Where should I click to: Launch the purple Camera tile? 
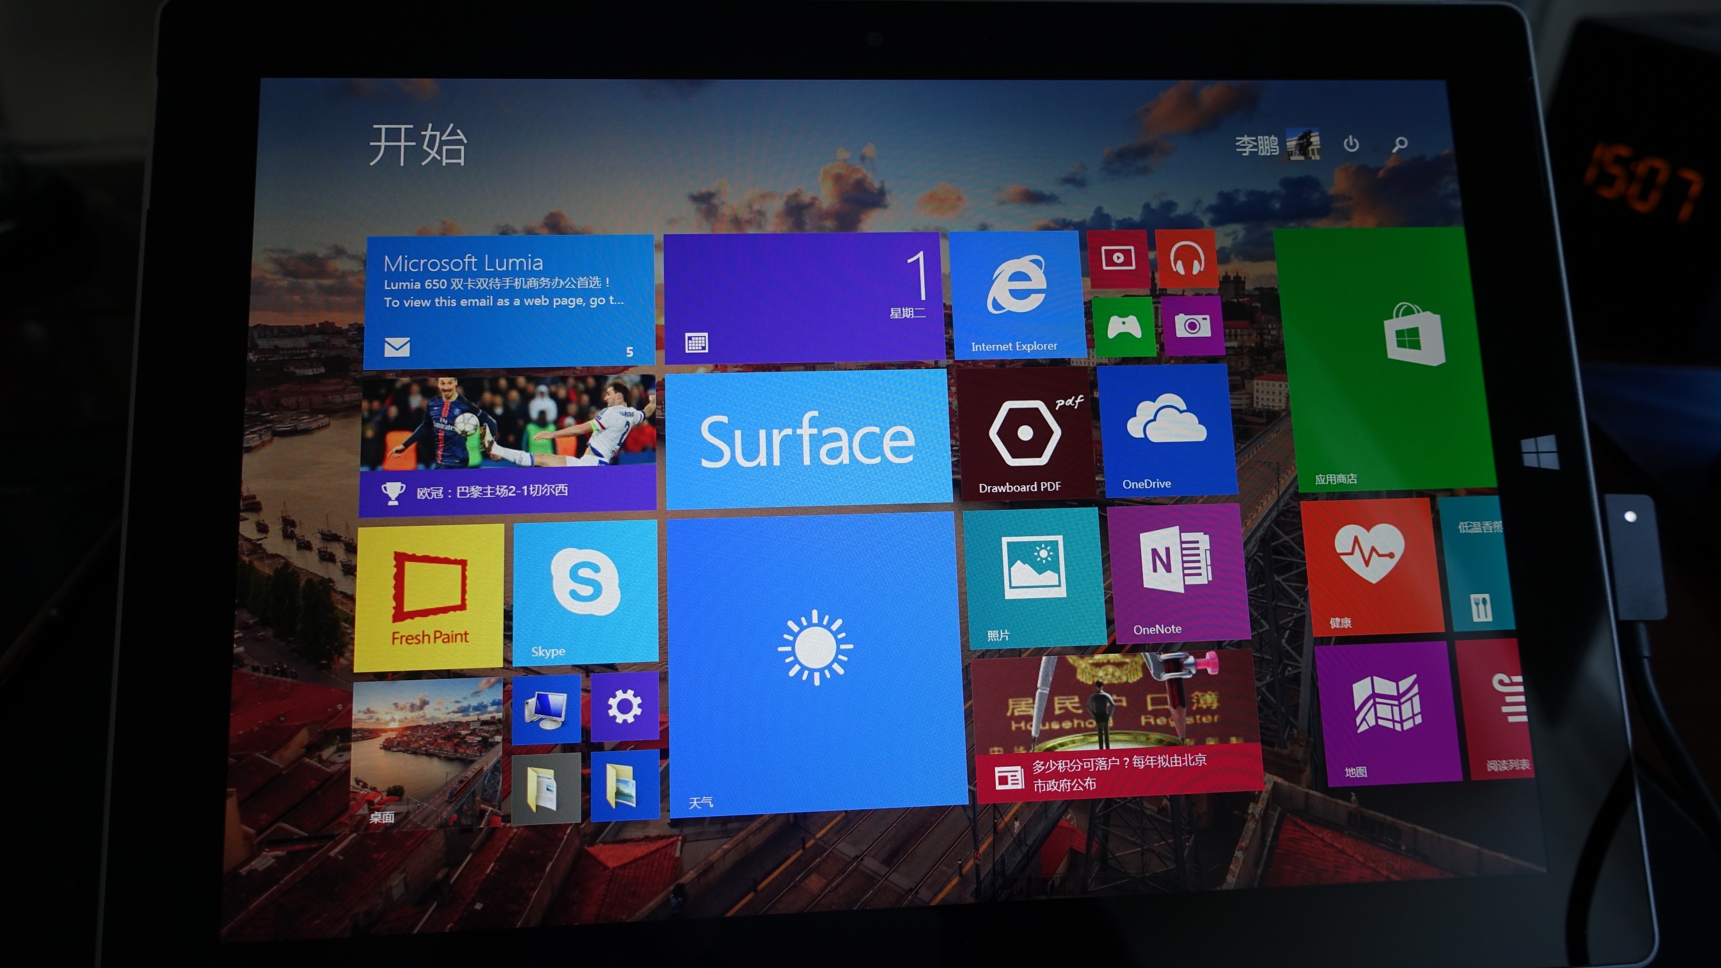point(1193,326)
